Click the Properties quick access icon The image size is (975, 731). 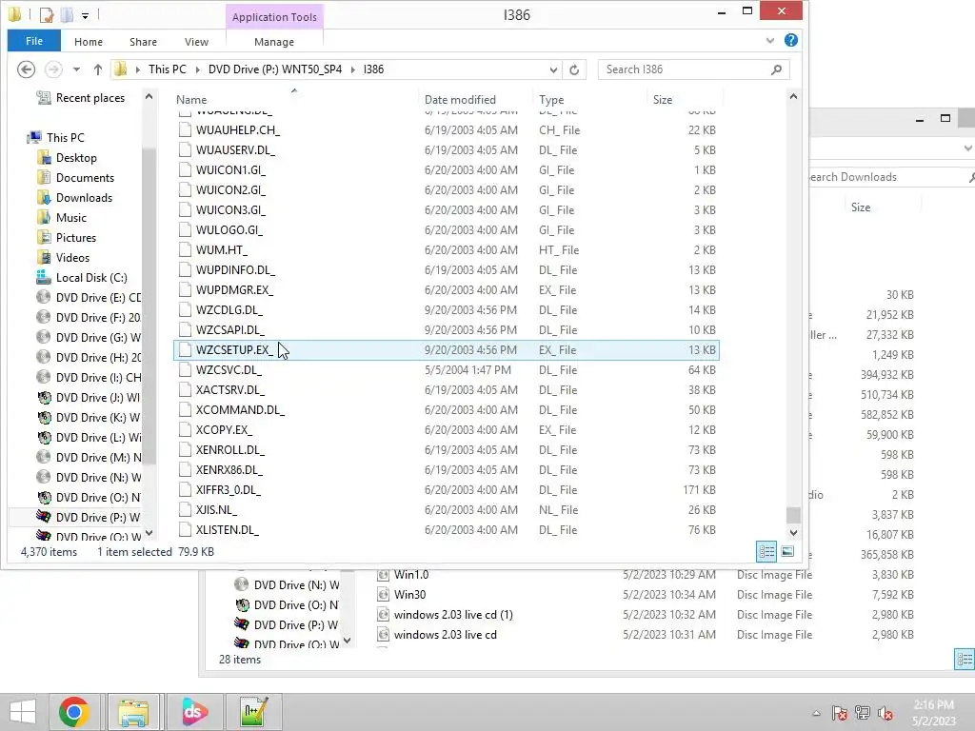click(x=47, y=14)
